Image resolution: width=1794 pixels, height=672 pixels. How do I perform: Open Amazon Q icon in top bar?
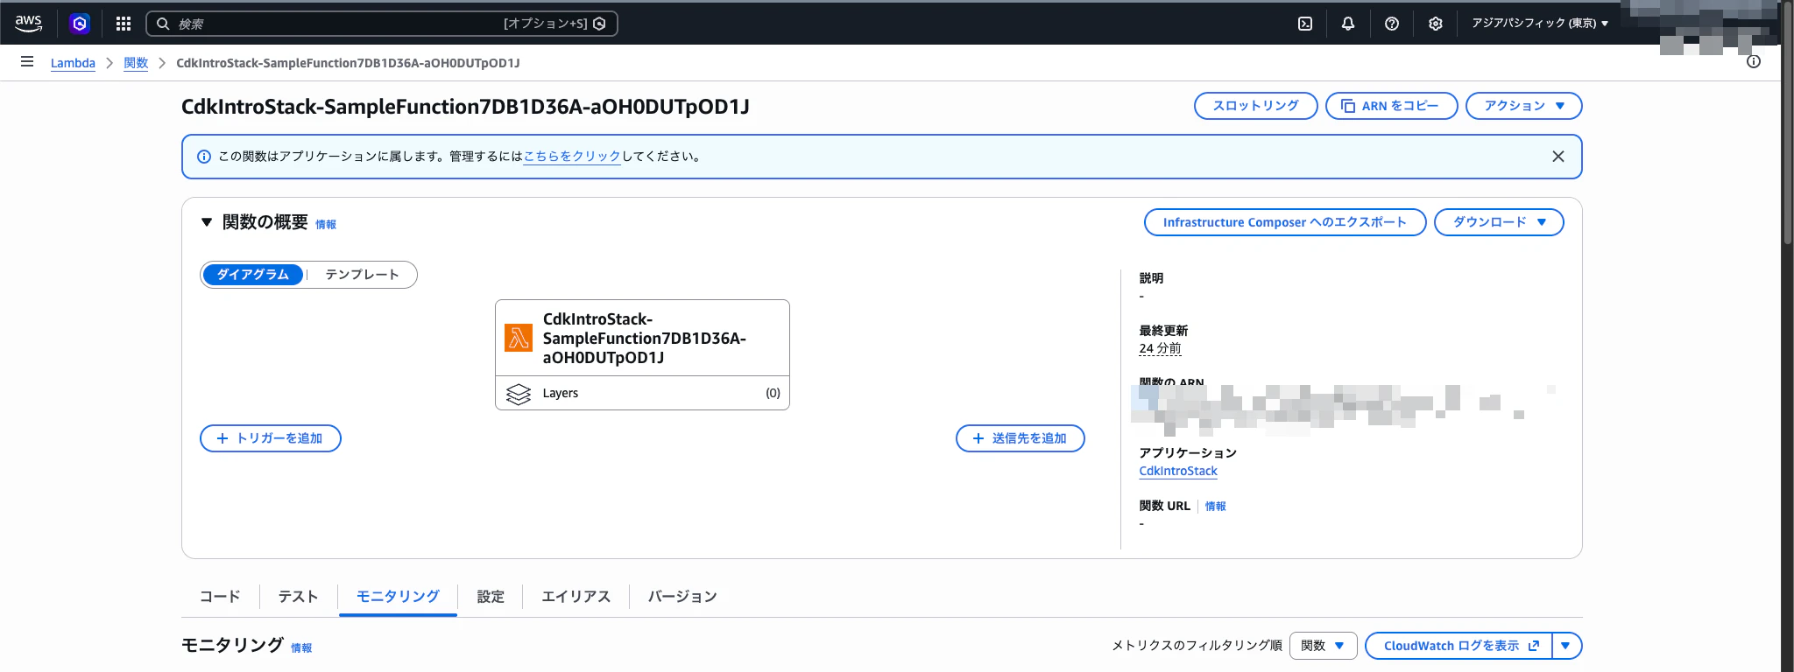80,24
